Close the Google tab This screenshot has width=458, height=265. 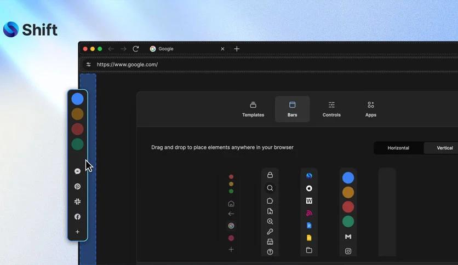point(222,49)
